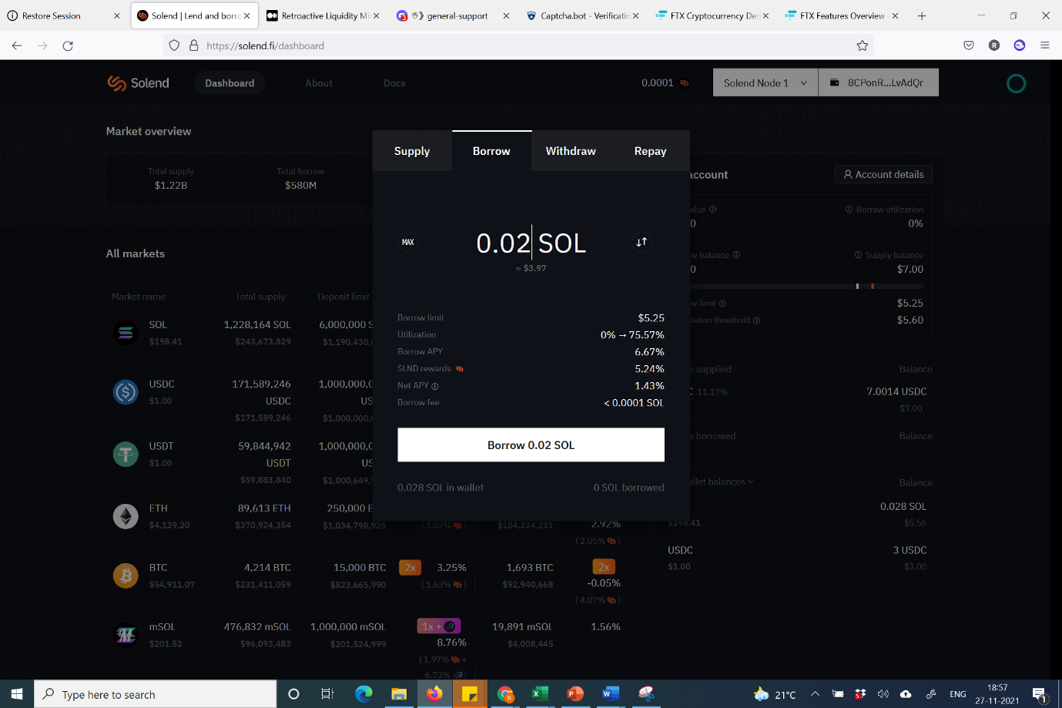Image resolution: width=1062 pixels, height=708 pixels.
Task: Click the Liquidation threshold info icon
Action: click(x=757, y=320)
